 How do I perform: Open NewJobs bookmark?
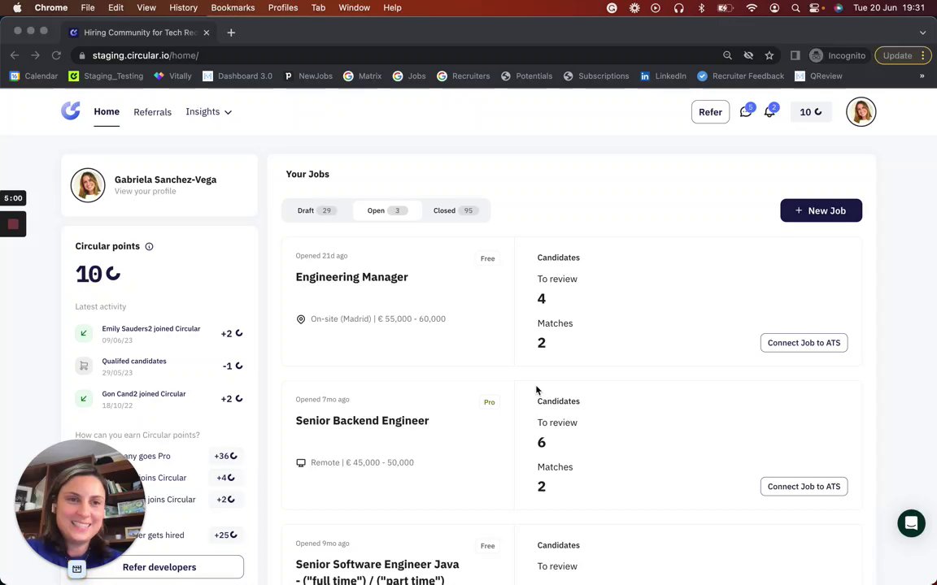pyautogui.click(x=307, y=76)
